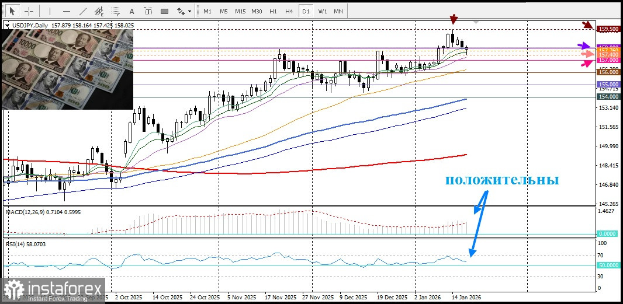Choose the horizontal line drawing tool
This screenshot has height=304, width=623.
[x=66, y=11]
